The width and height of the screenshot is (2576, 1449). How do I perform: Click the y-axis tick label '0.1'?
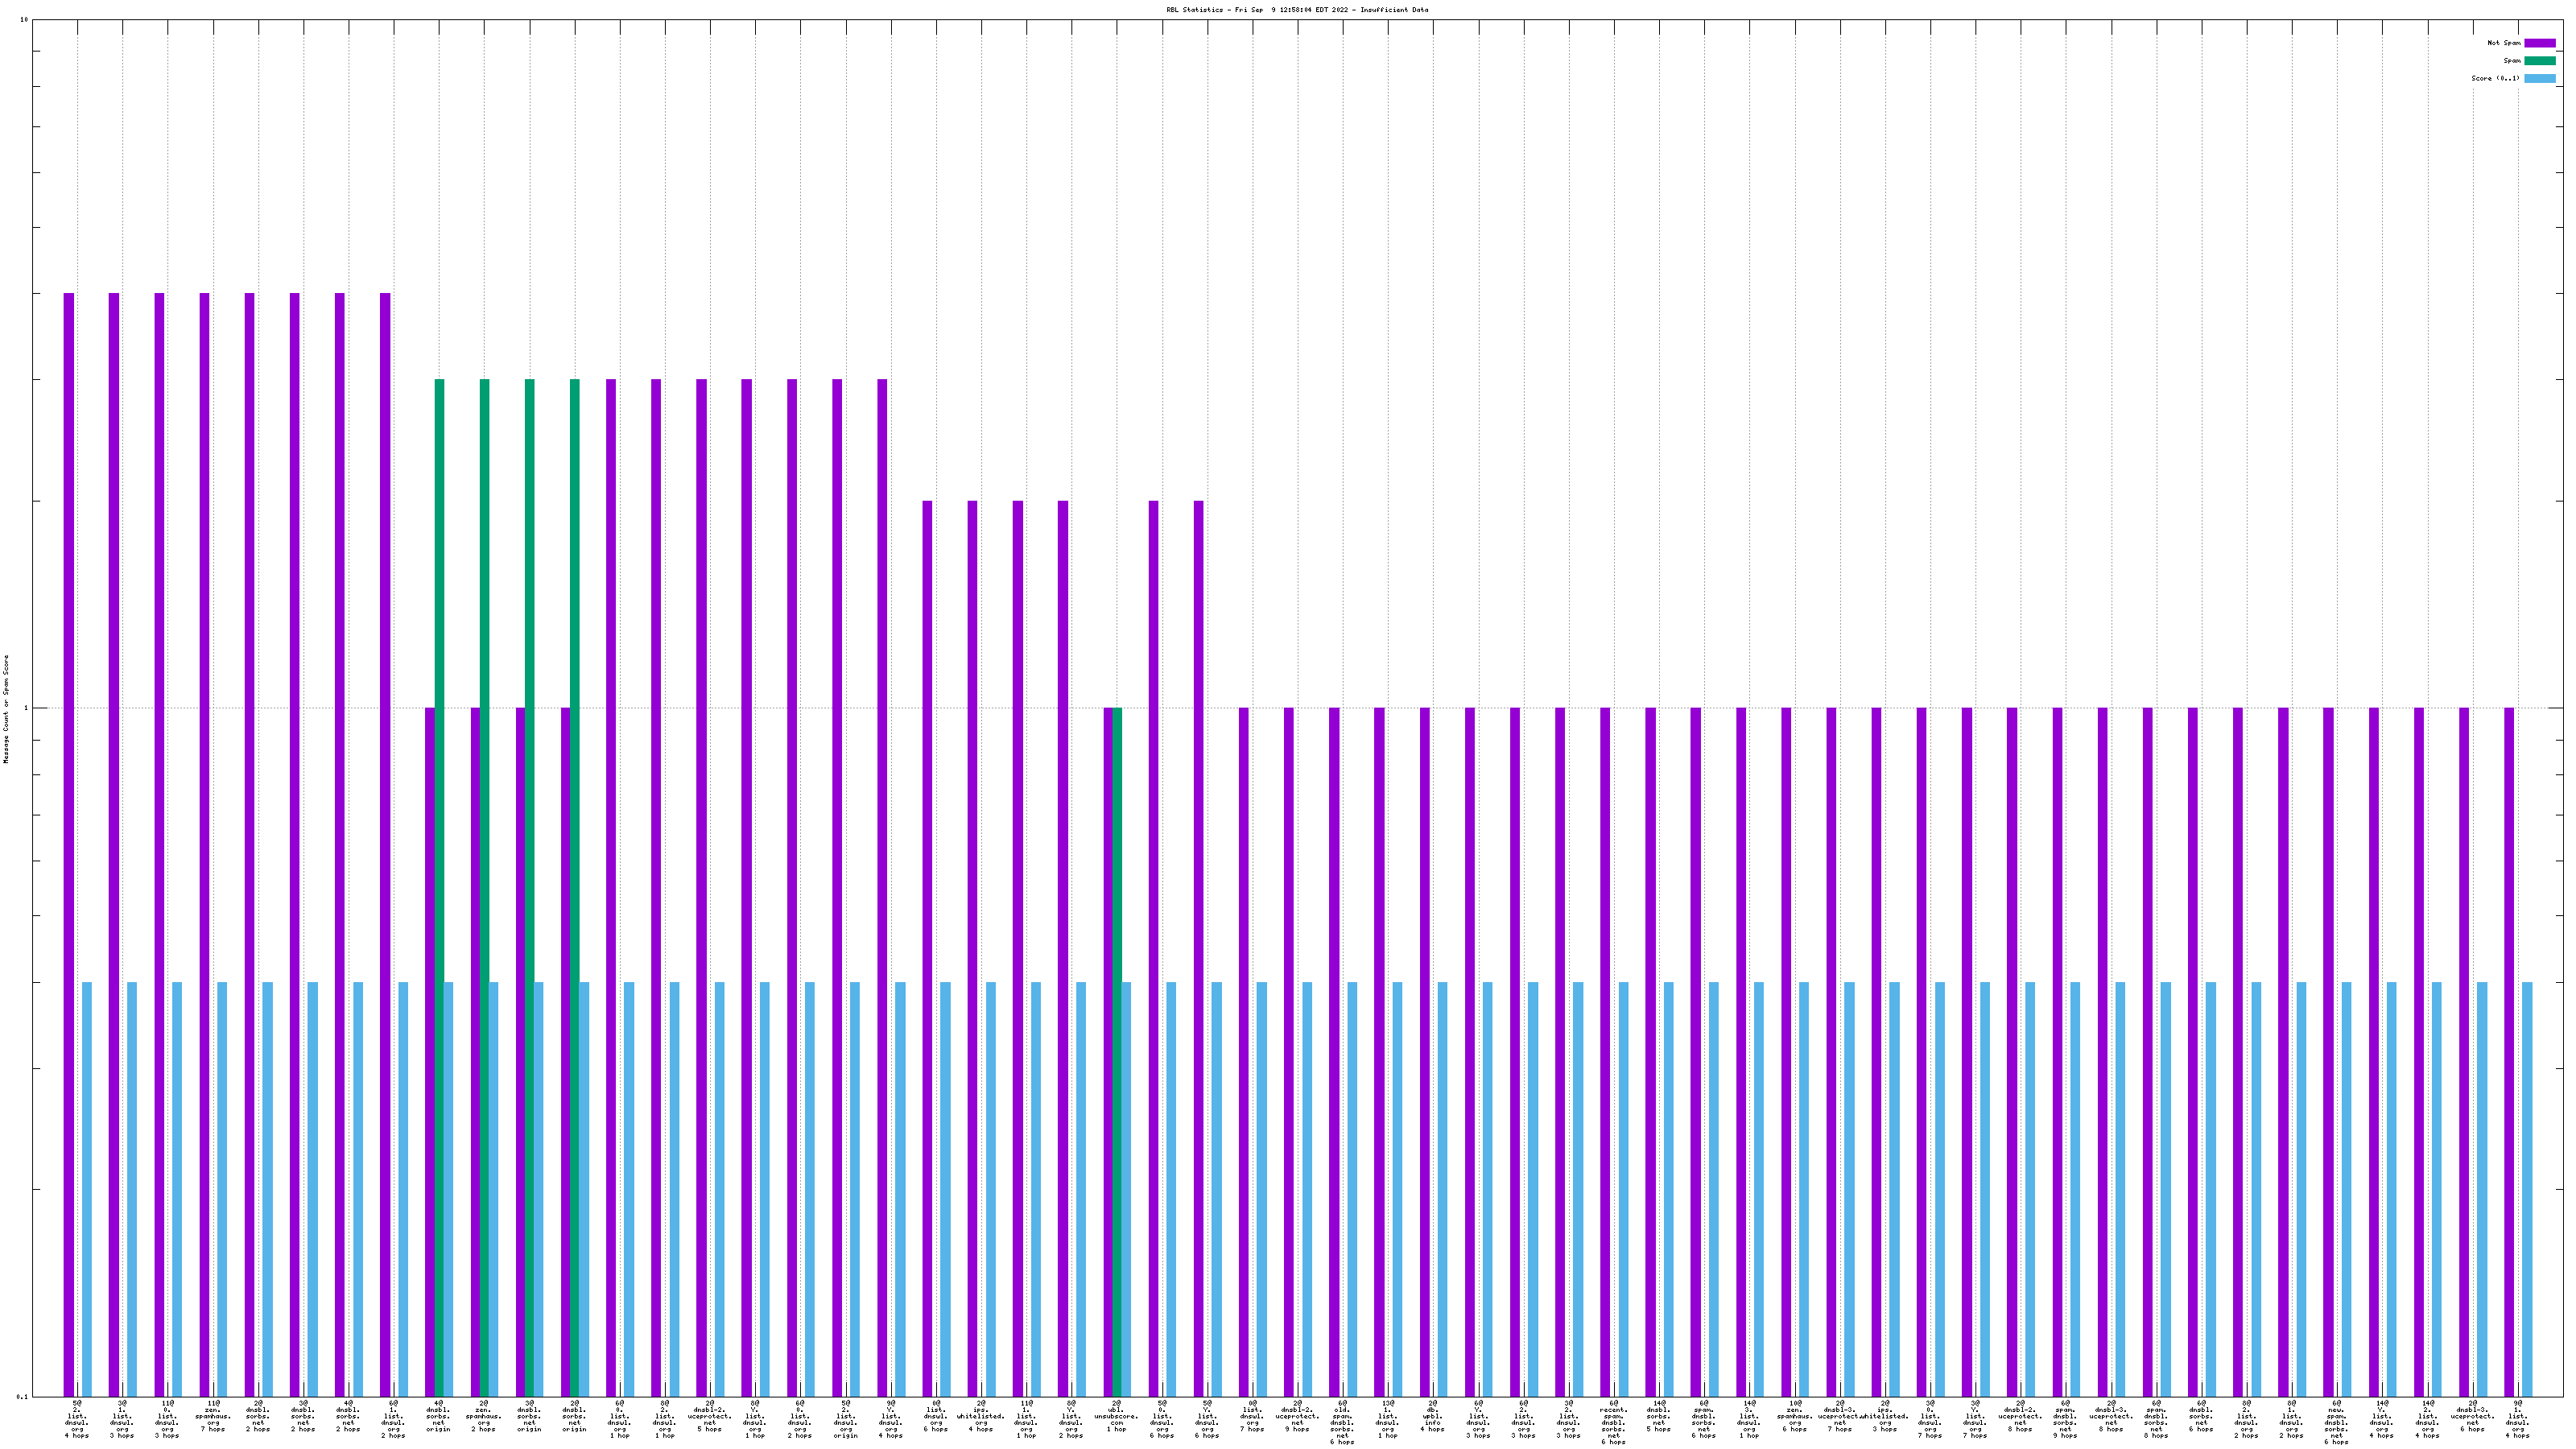(x=22, y=1397)
